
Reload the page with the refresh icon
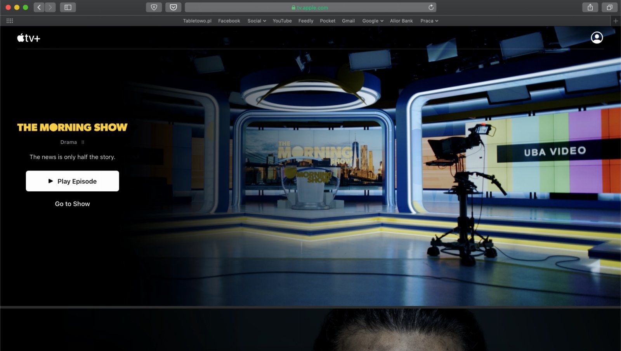(431, 7)
